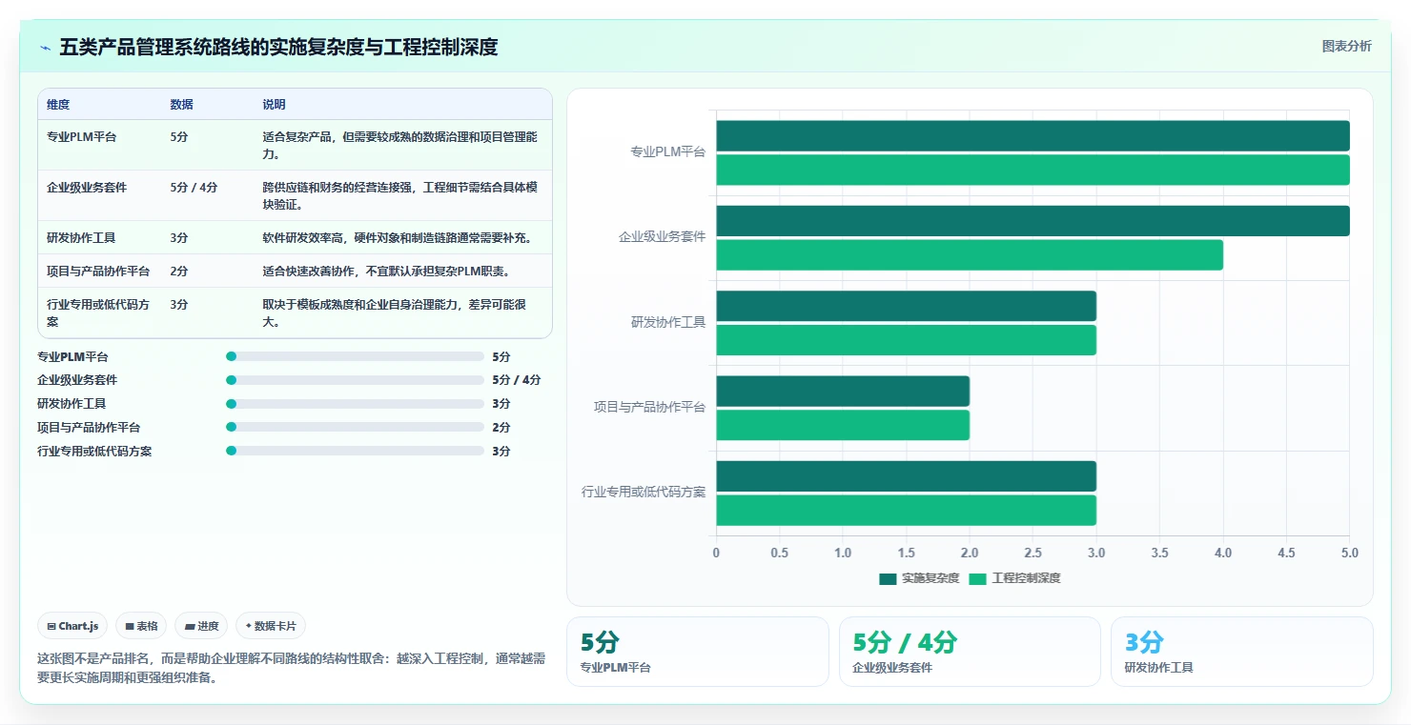
Task: Click the 说明 column header
Action: coord(275,105)
